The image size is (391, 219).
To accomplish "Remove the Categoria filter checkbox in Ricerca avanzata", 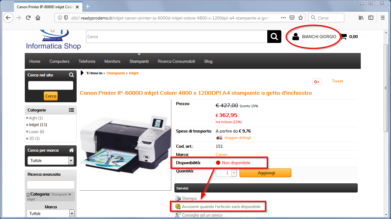I will click(x=28, y=195).
